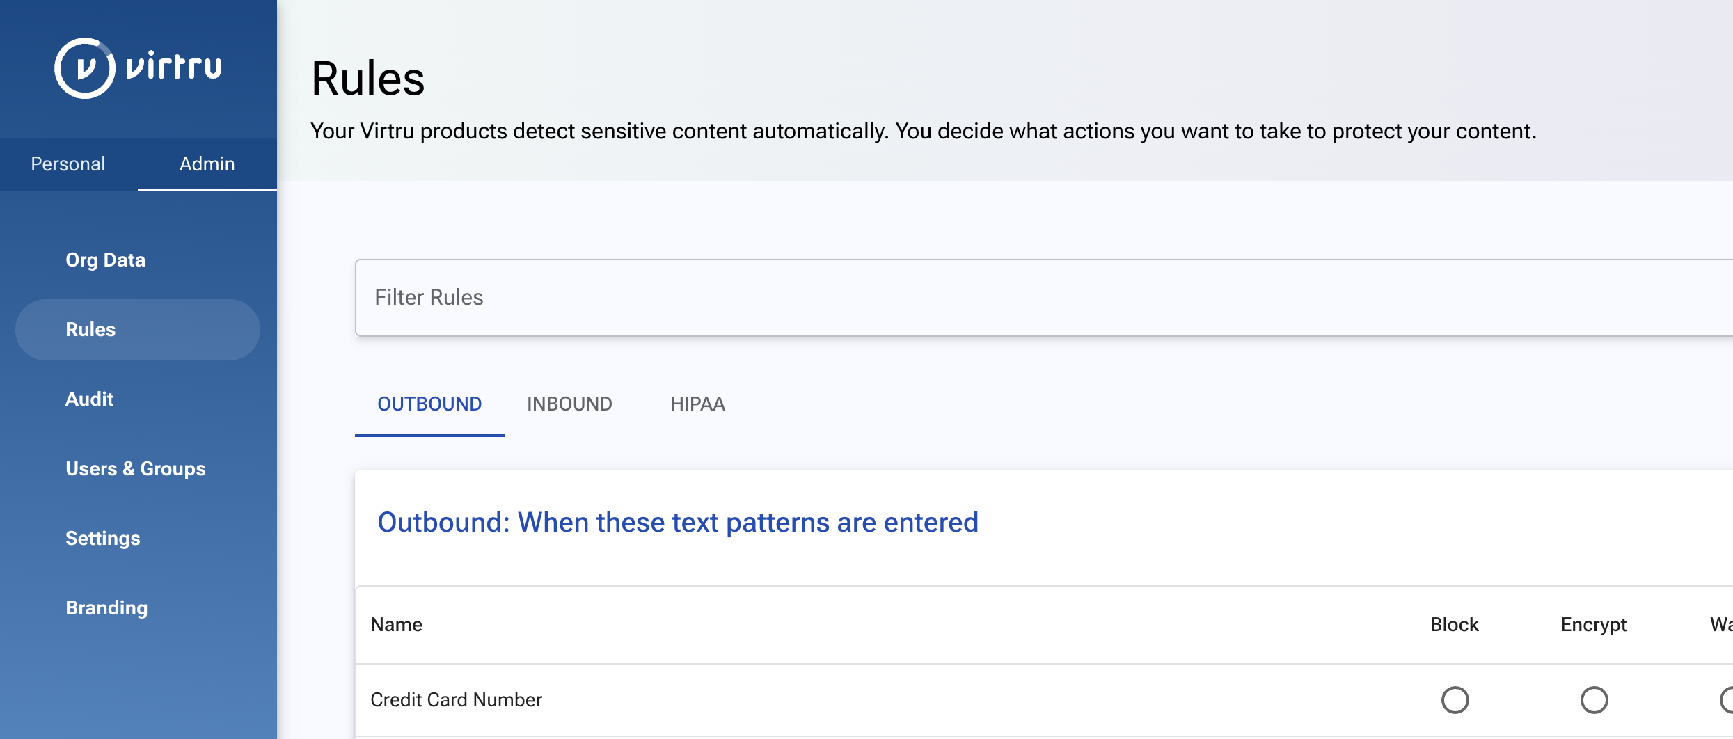Viewport: 1733px width, 739px height.
Task: Click the Name column header
Action: [x=397, y=625]
